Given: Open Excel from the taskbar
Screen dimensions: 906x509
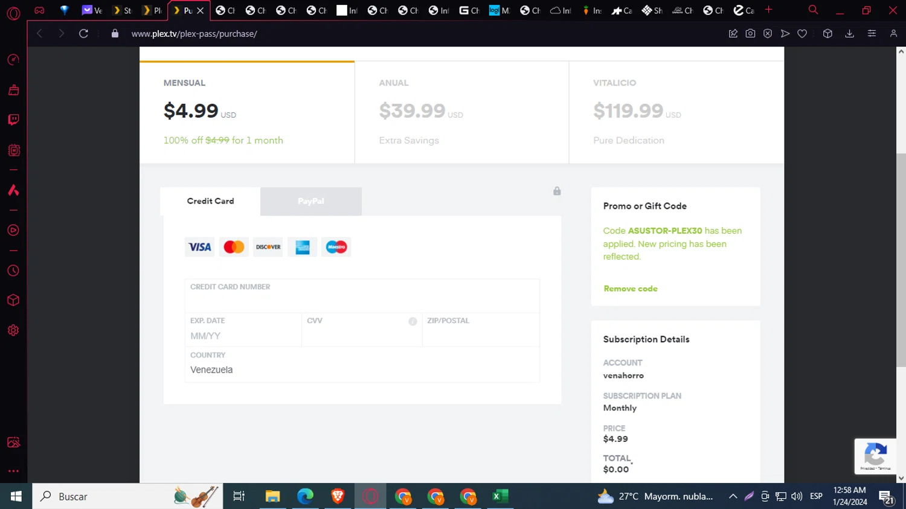Looking at the screenshot, I should click(500, 496).
